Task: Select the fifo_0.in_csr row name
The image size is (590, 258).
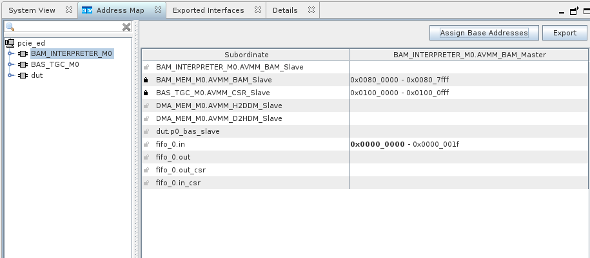Action: pyautogui.click(x=178, y=183)
